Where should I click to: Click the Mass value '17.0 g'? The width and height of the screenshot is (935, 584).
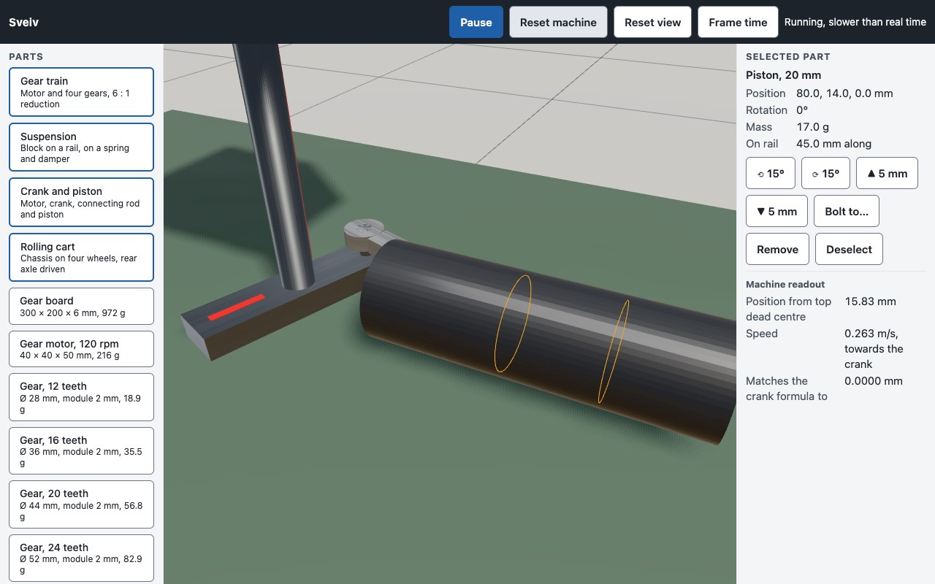(814, 127)
